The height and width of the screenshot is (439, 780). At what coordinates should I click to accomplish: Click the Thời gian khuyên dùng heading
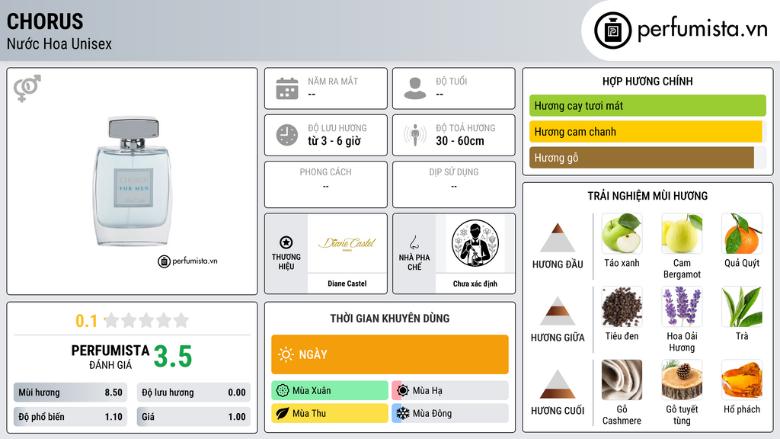[x=389, y=319]
